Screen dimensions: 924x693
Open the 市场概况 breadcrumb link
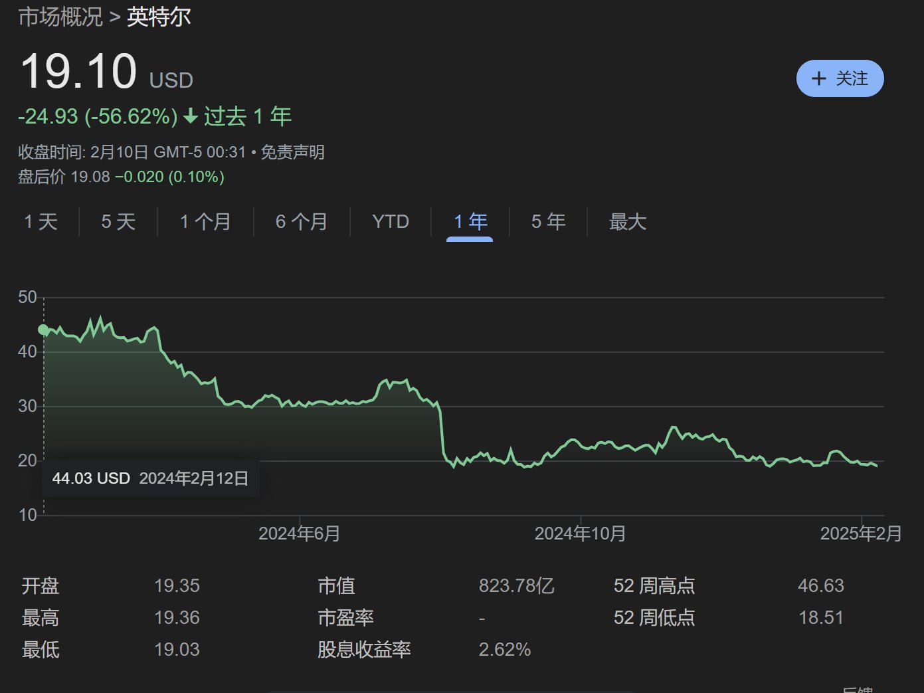60,17
